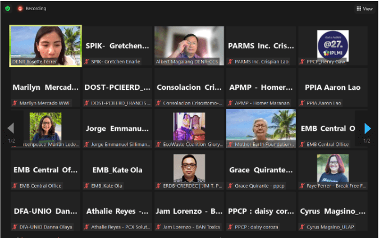
Task: Click muted mic icon for SPIK Gretchen Enarle
Action: tap(87, 62)
